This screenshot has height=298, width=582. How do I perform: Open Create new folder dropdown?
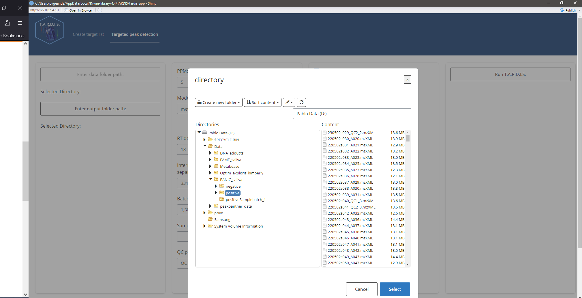tap(219, 103)
